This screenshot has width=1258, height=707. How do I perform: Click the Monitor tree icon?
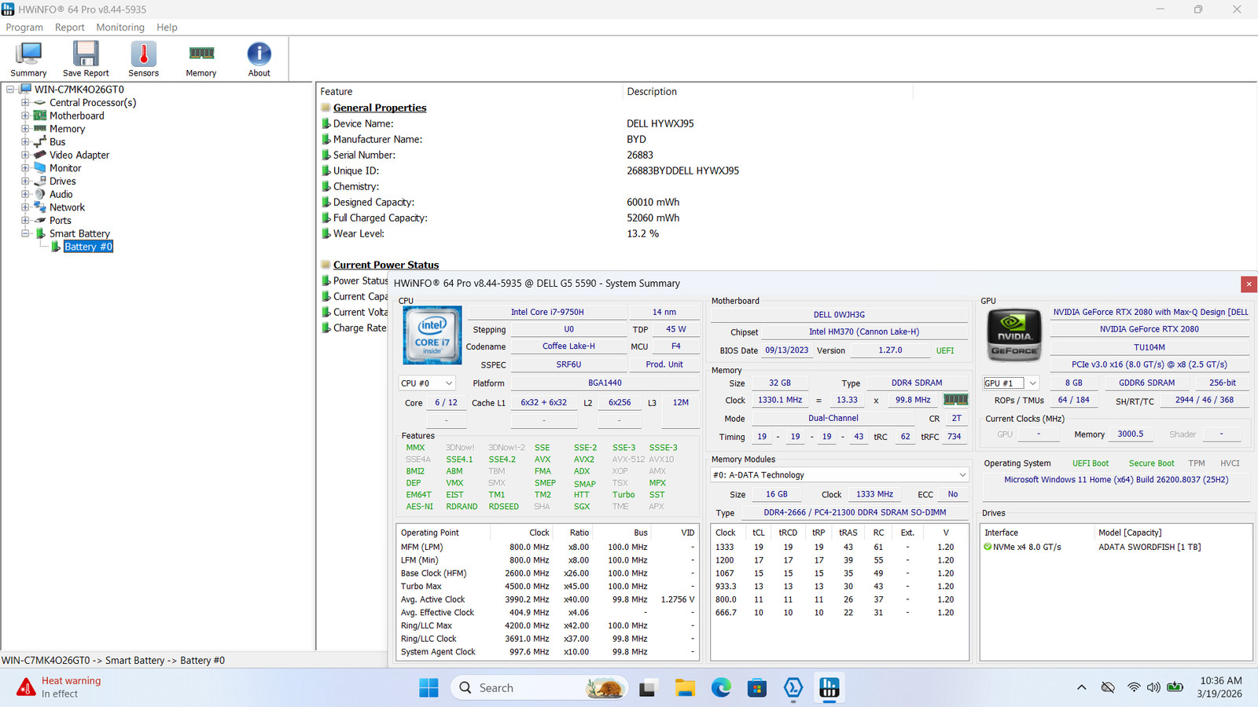(40, 168)
